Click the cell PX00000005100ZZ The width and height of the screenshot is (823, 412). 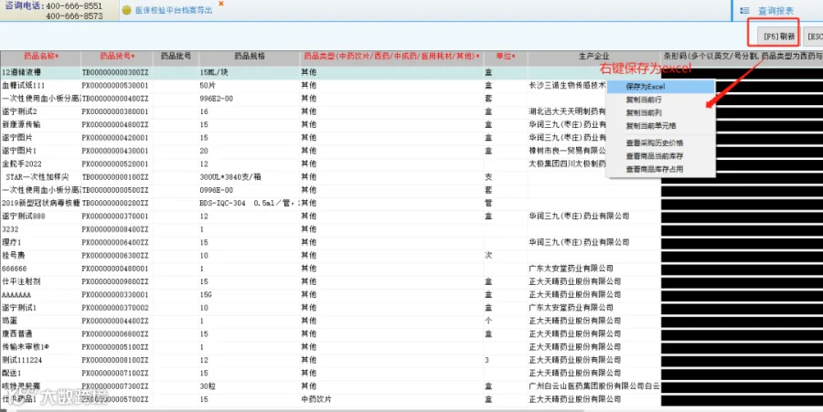click(117, 347)
